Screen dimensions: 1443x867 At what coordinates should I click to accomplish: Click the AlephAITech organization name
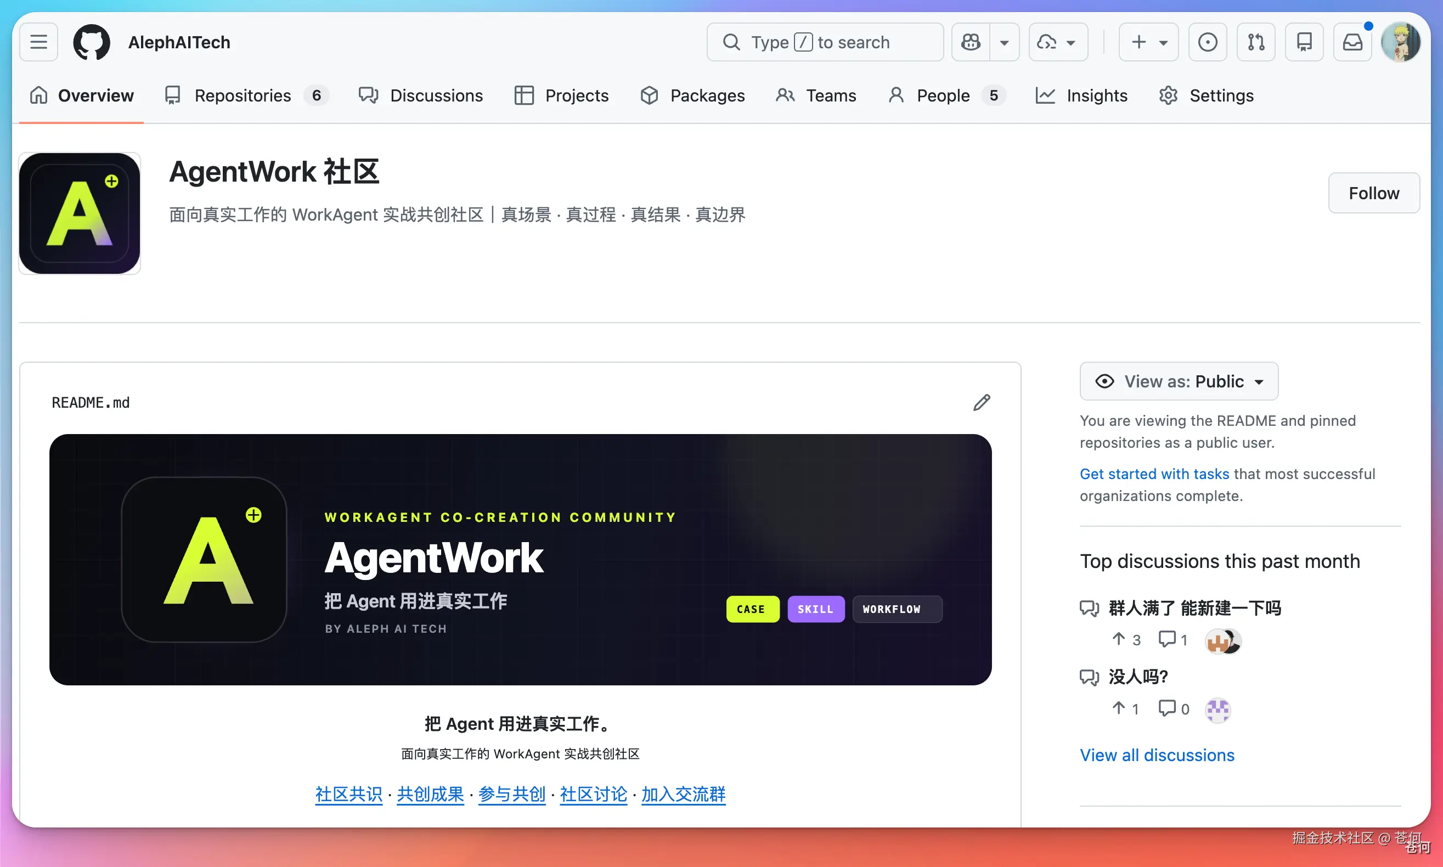(x=179, y=42)
